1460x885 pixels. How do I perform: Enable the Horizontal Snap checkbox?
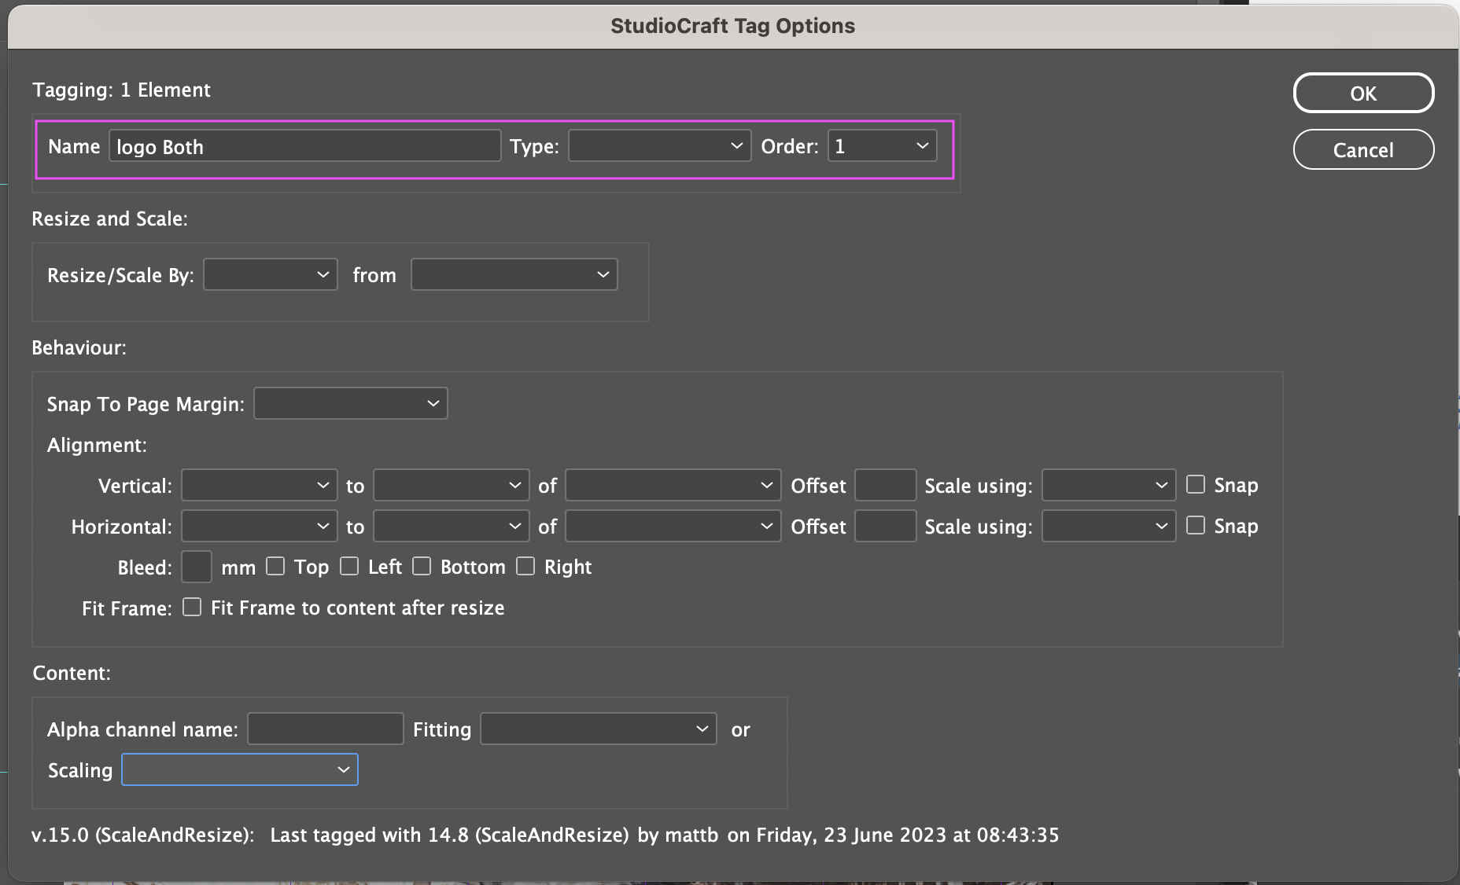[1196, 525]
